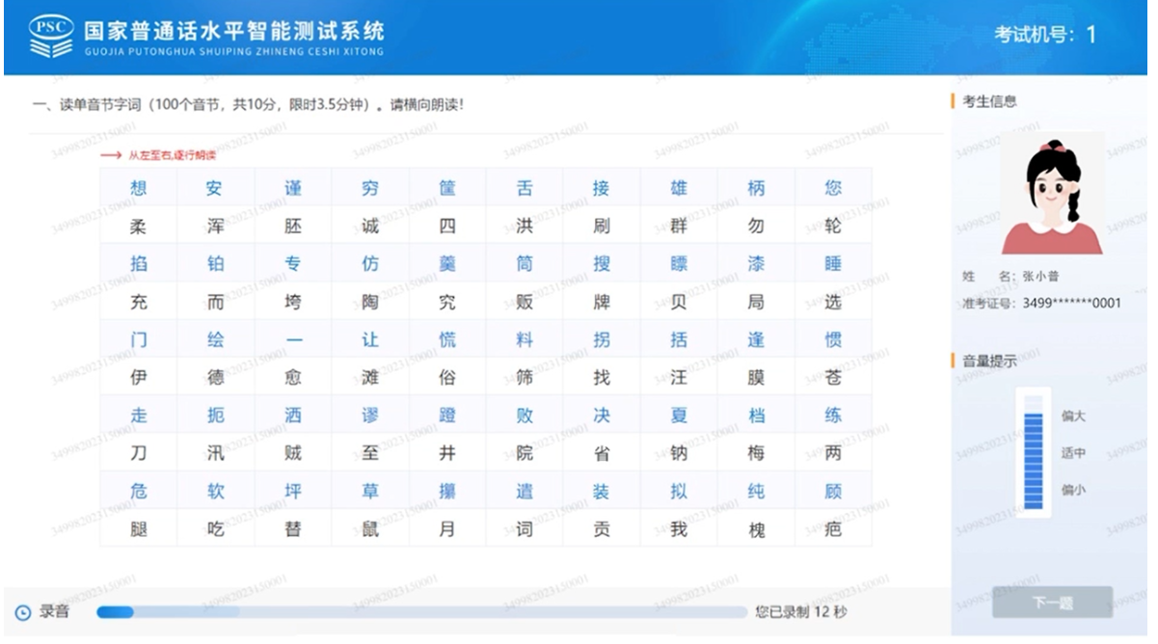This screenshot has height=644, width=1158.
Task: Select the 考生信息 section heading
Action: pyautogui.click(x=989, y=101)
